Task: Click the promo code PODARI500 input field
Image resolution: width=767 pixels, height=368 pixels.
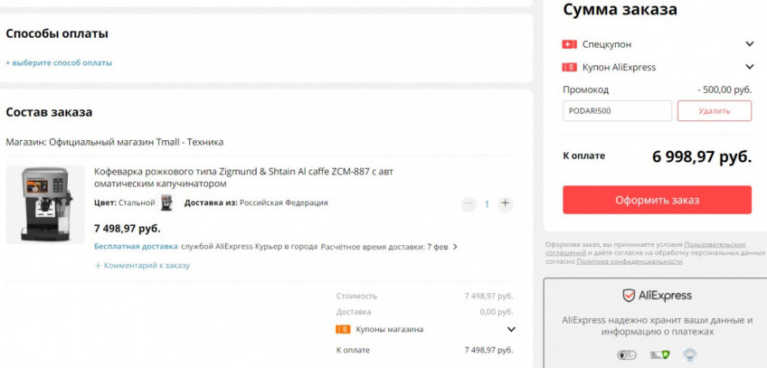Action: pos(617,110)
